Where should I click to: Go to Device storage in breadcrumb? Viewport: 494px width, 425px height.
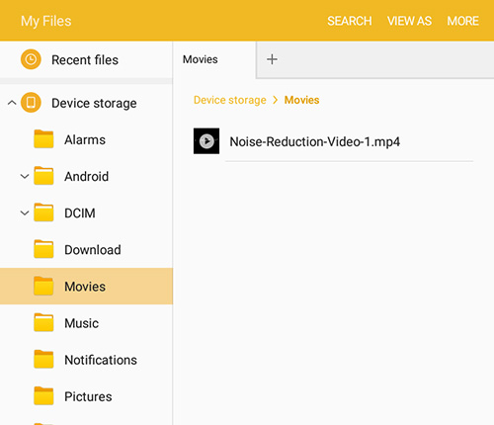pos(230,100)
